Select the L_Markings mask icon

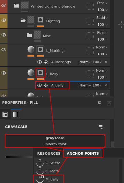40,49
